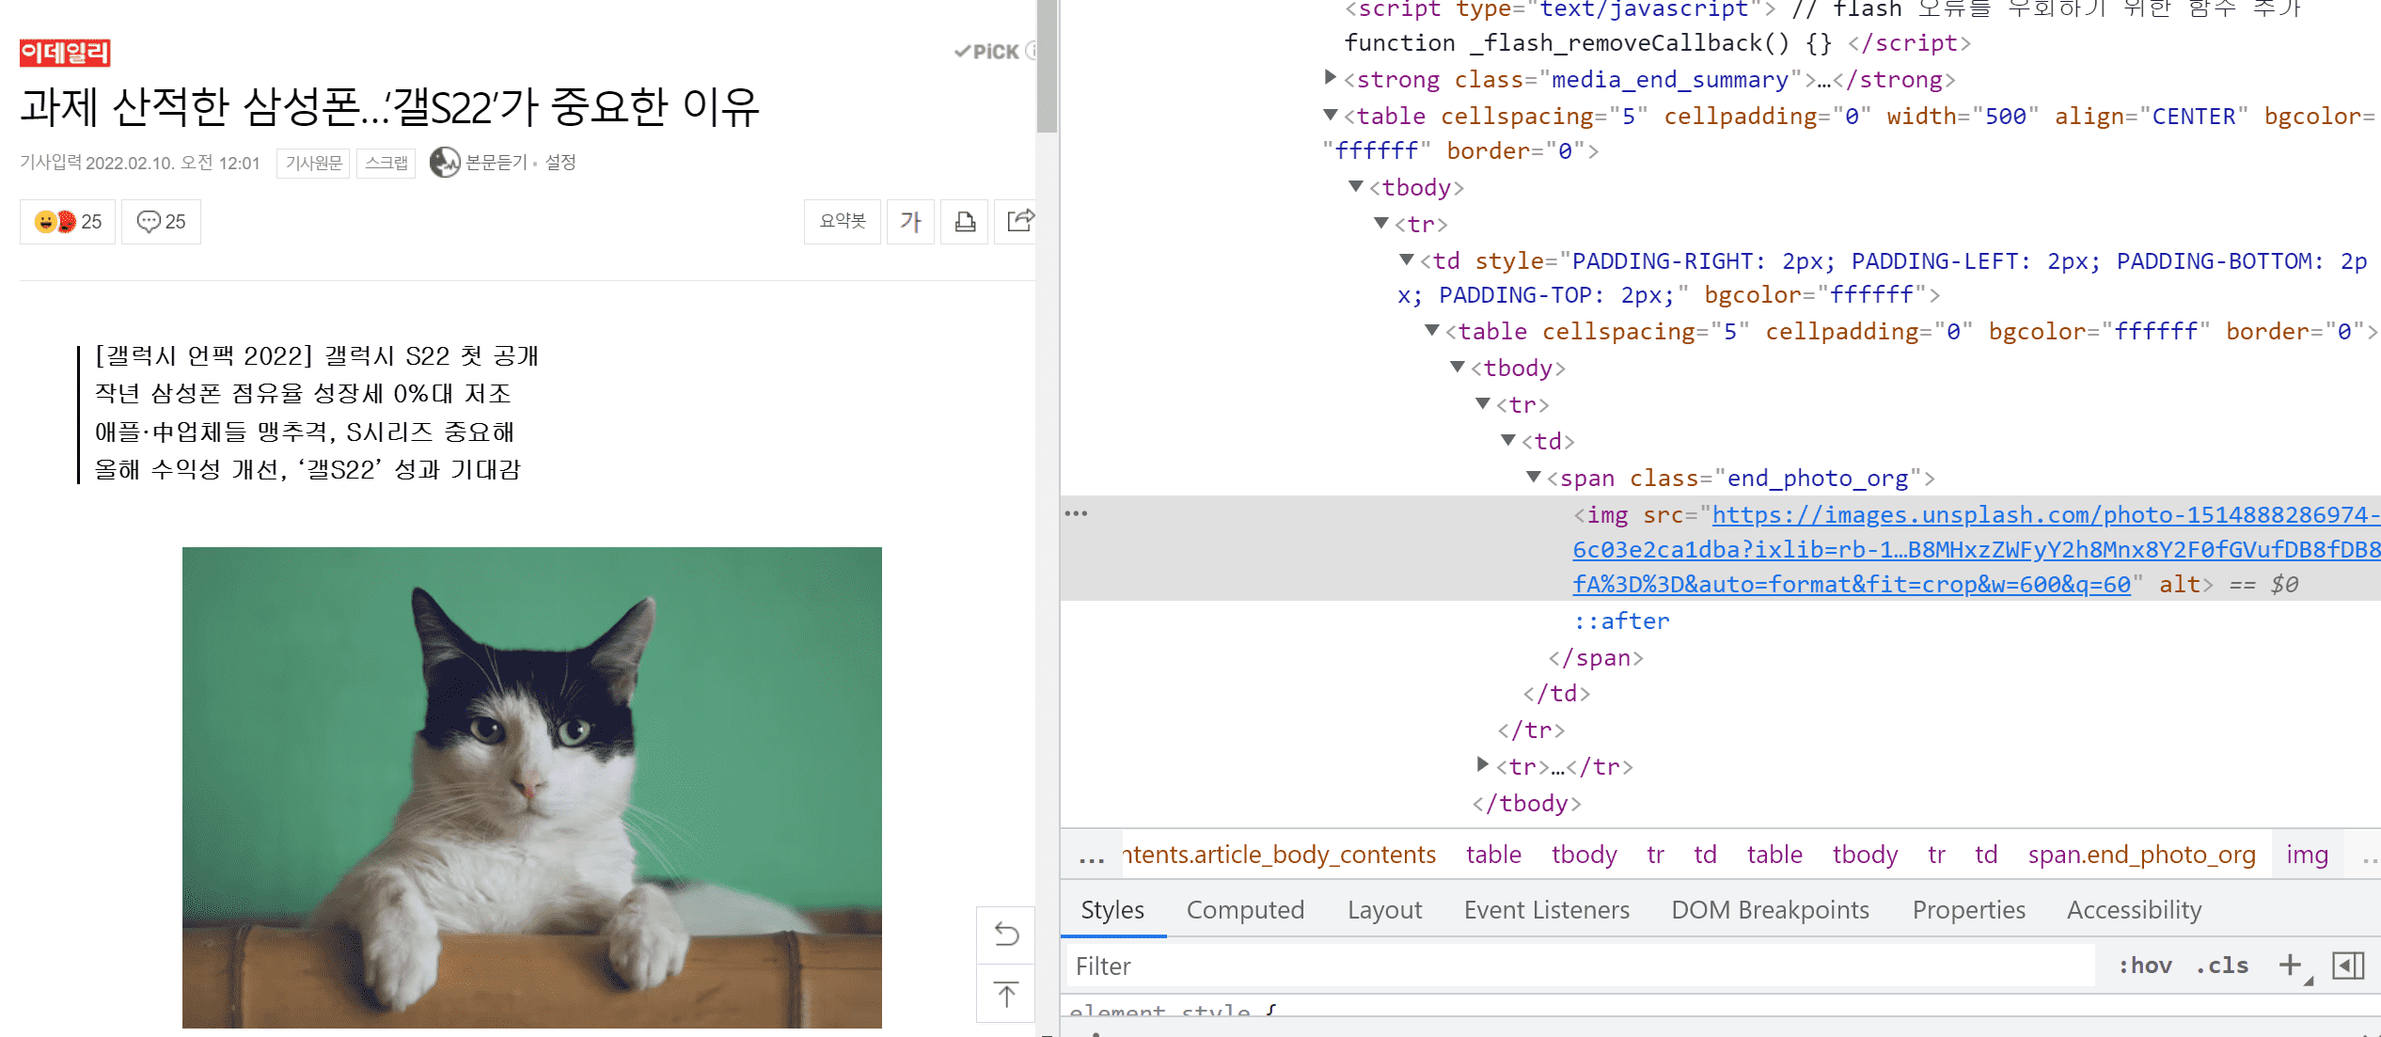Toggle the computed styles sidebar icon
Screen dimensions: 2381x1037
(2347, 965)
